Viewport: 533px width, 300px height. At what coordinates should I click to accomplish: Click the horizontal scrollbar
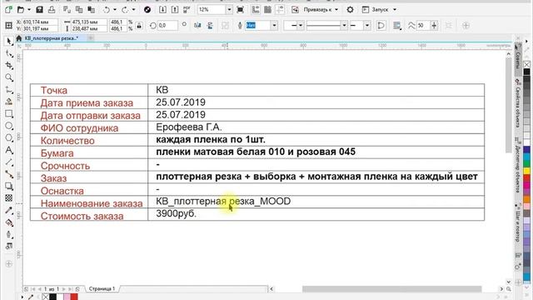pos(391,289)
